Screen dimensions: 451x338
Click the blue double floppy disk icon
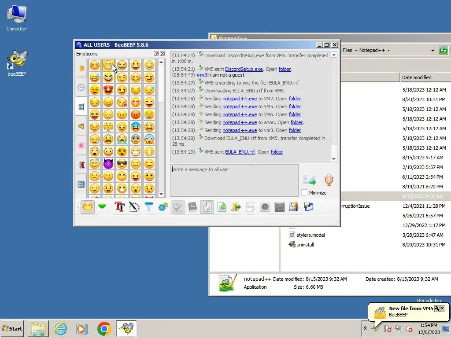click(309, 207)
